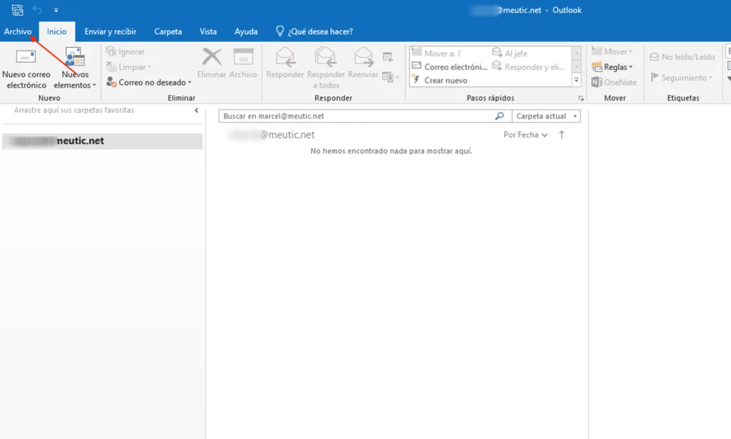Expand the Correo no deseado dropdown
Viewport: 731px width, 439px height.
click(149, 82)
